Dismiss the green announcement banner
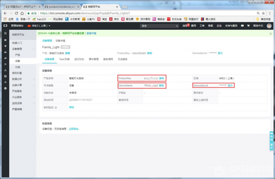The width and height of the screenshot is (275, 179). (271, 33)
